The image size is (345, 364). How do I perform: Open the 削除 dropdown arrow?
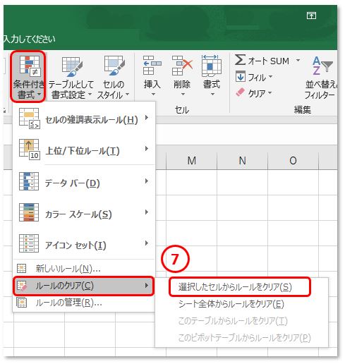183,95
